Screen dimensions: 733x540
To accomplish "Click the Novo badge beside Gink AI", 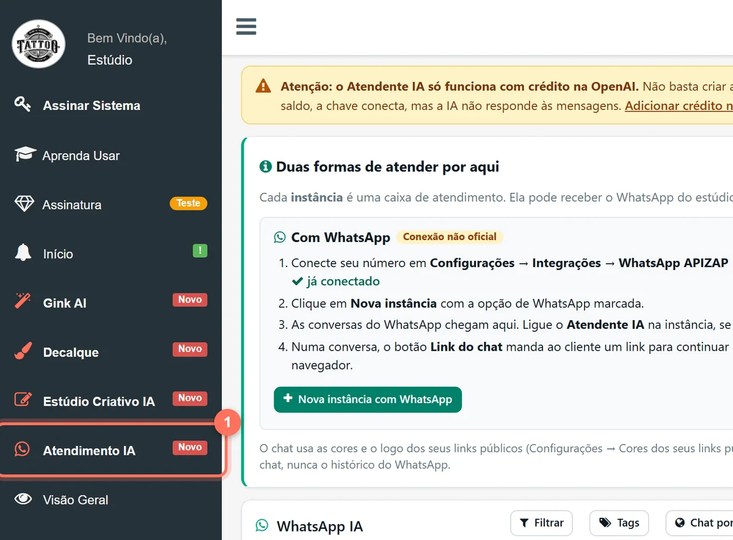I will click(190, 299).
